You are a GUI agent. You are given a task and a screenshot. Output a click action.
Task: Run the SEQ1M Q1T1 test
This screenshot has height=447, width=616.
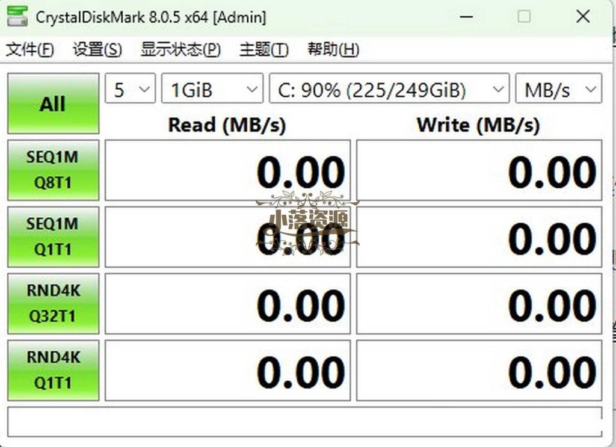(x=53, y=237)
